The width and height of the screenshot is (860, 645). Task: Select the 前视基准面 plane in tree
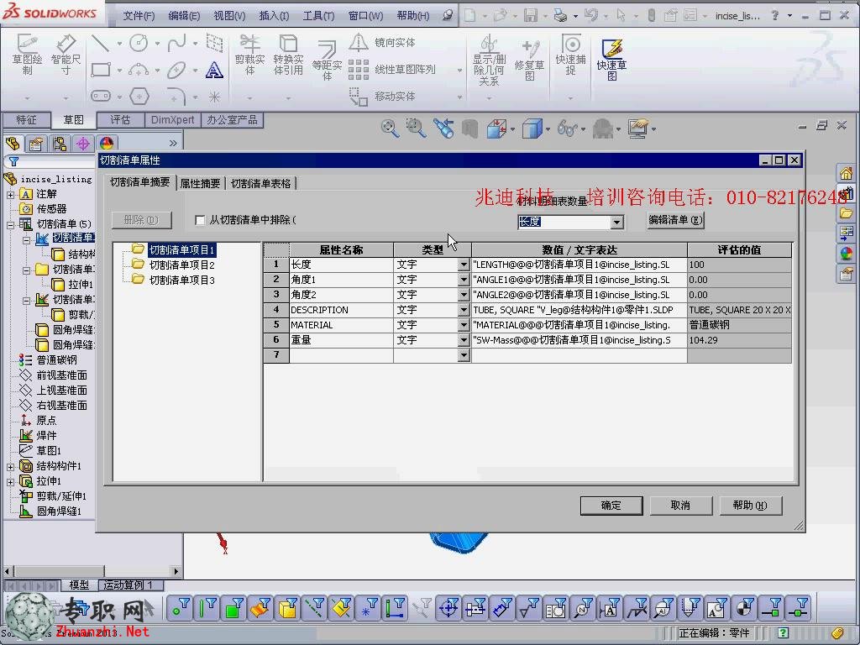pyautogui.click(x=61, y=375)
